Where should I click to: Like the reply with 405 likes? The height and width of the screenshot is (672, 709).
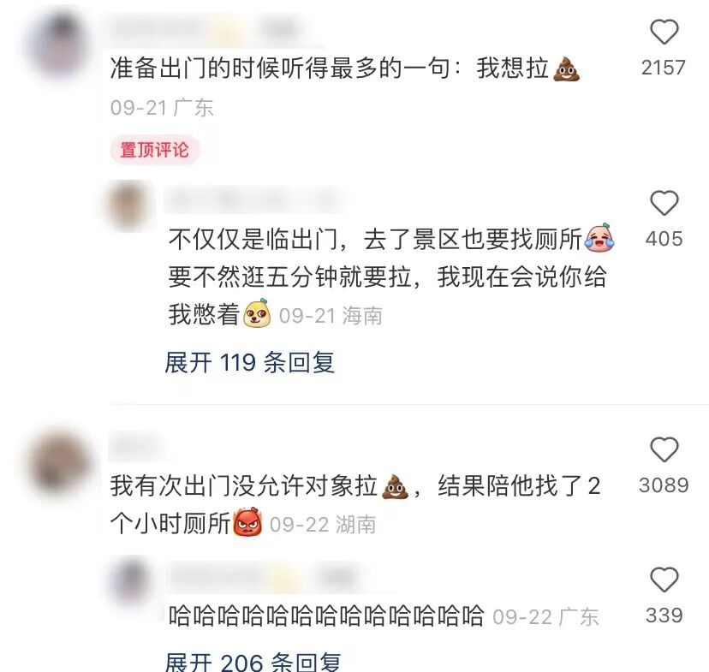[x=664, y=204]
